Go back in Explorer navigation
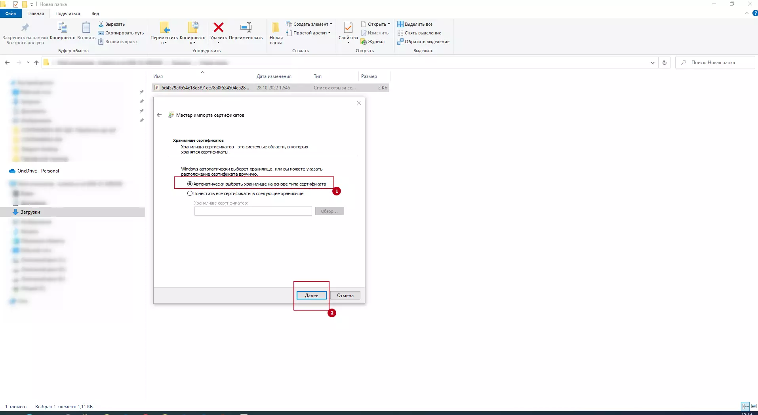The width and height of the screenshot is (758, 415). [7, 63]
